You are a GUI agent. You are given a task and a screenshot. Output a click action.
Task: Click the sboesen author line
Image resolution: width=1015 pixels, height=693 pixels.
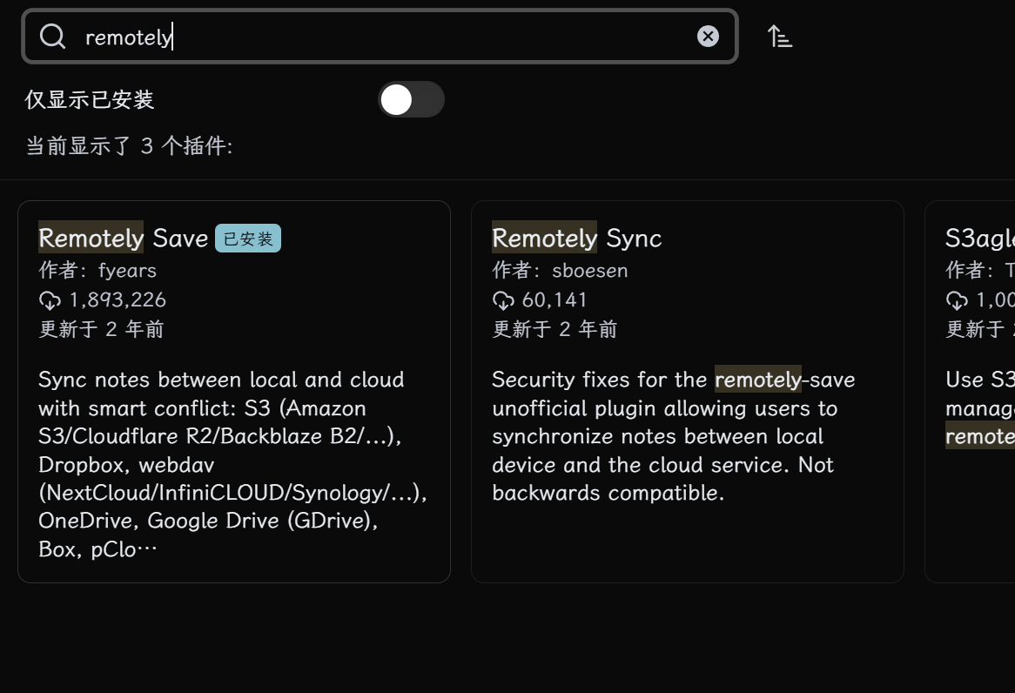pyautogui.click(x=560, y=270)
